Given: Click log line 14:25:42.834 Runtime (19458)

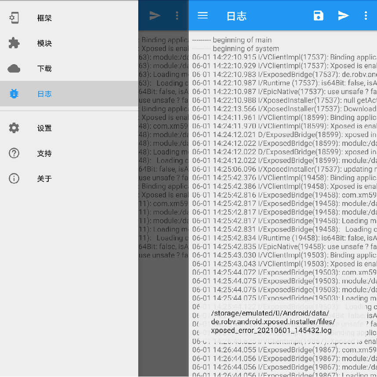Looking at the screenshot, I should click(284, 238).
